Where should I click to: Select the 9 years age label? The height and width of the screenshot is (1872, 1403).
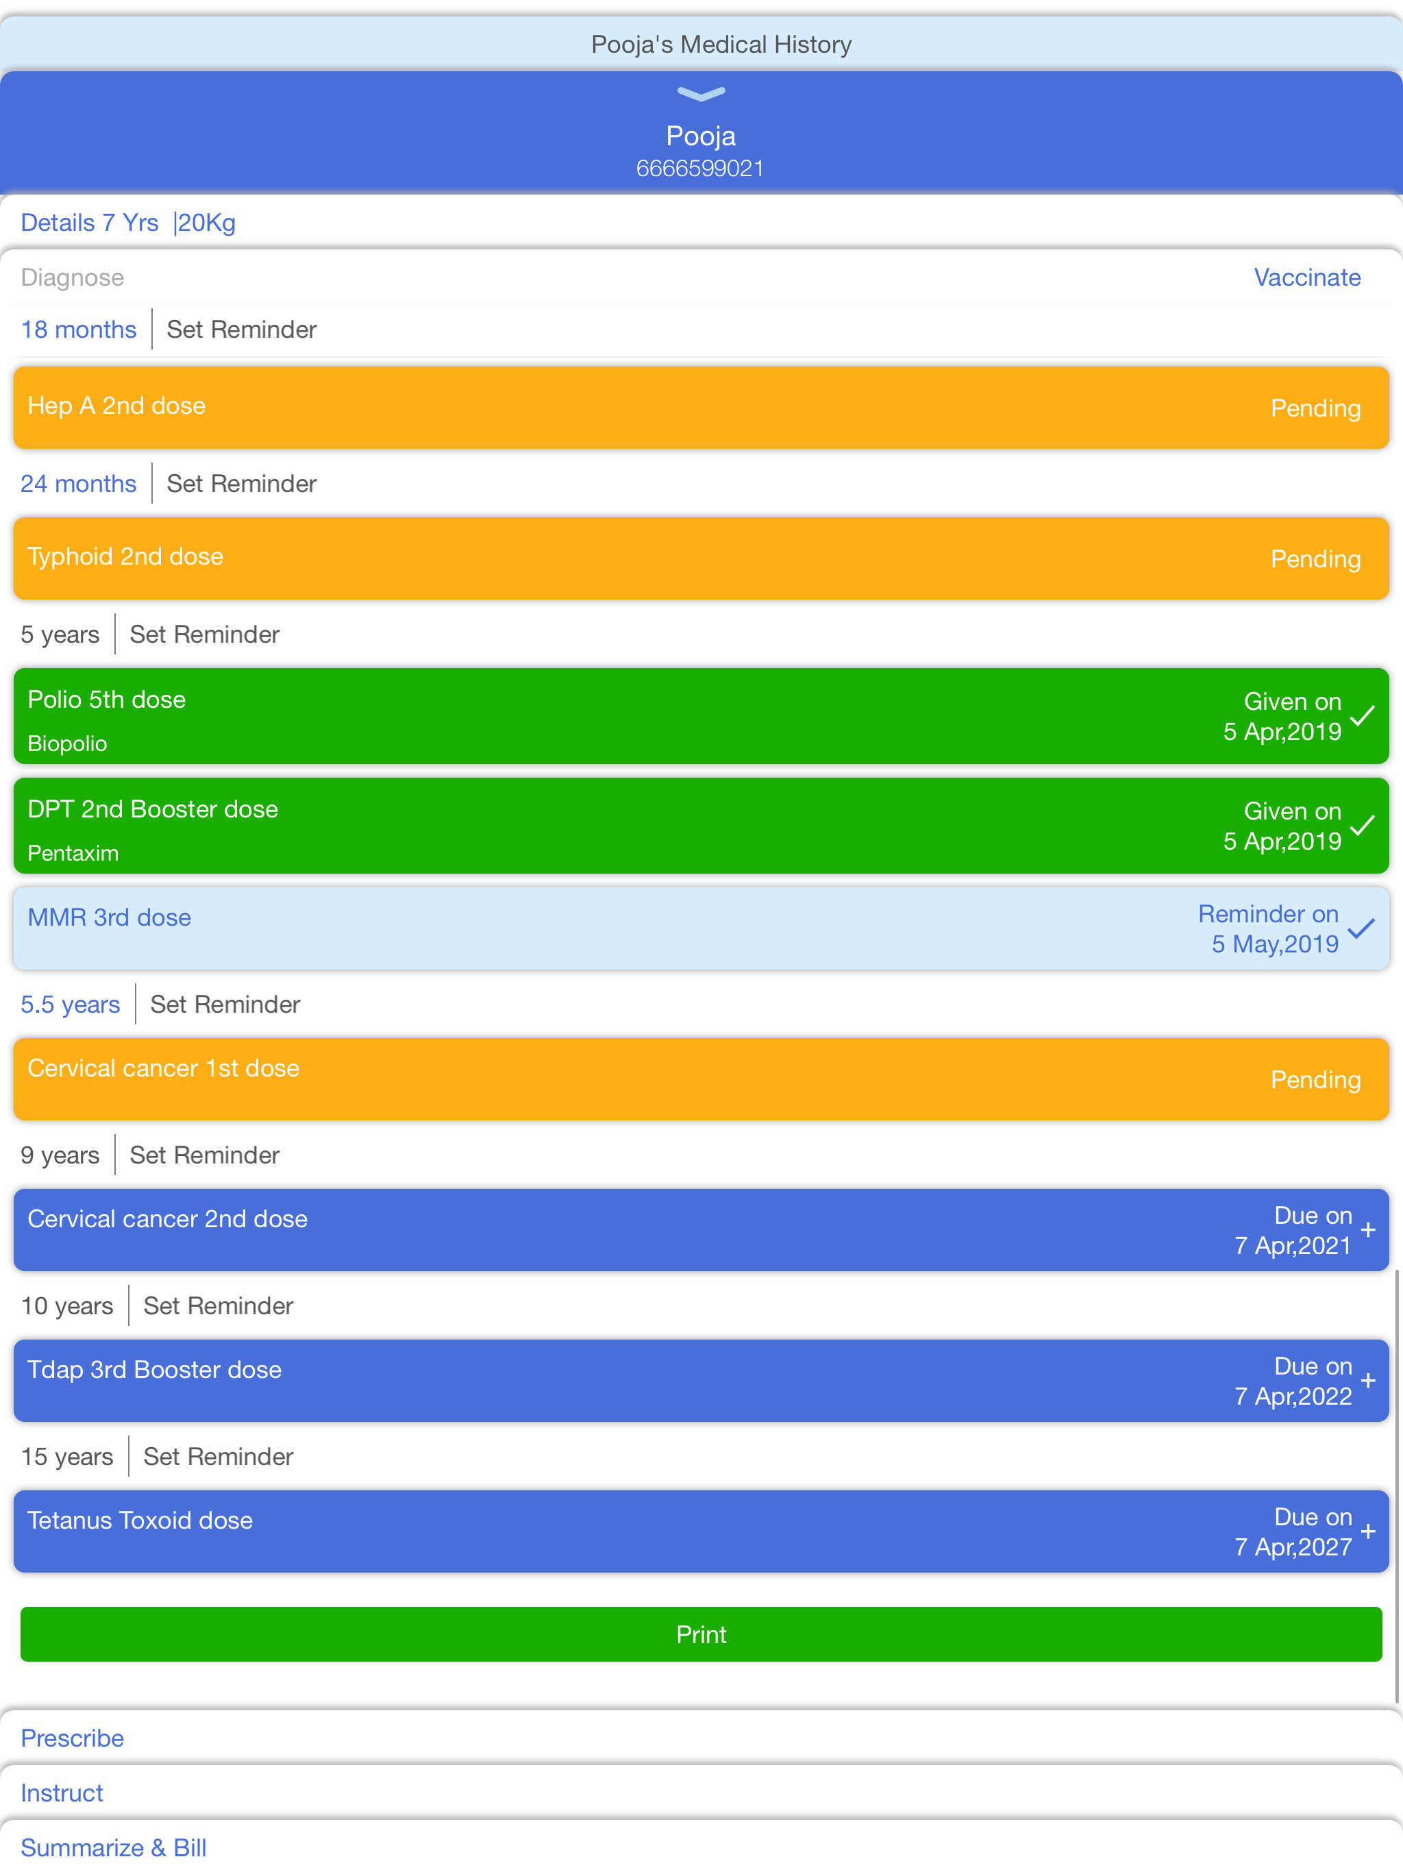tap(60, 1155)
